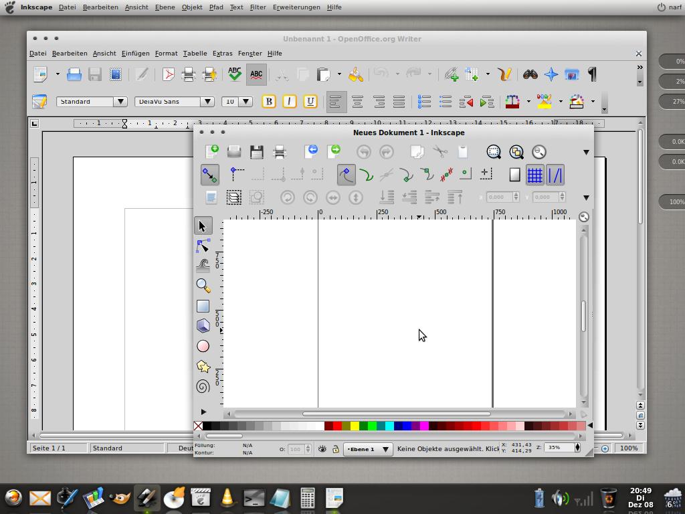Viewport: 685px width, 514px height.
Task: Open Inkscape Ebene 1 layer dropdown
Action: click(x=368, y=449)
